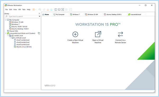Click the Revert to Snapshot toolbar icon

click(x=48, y=9)
